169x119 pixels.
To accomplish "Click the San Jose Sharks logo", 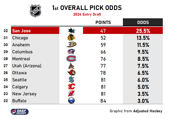I will (71, 31).
